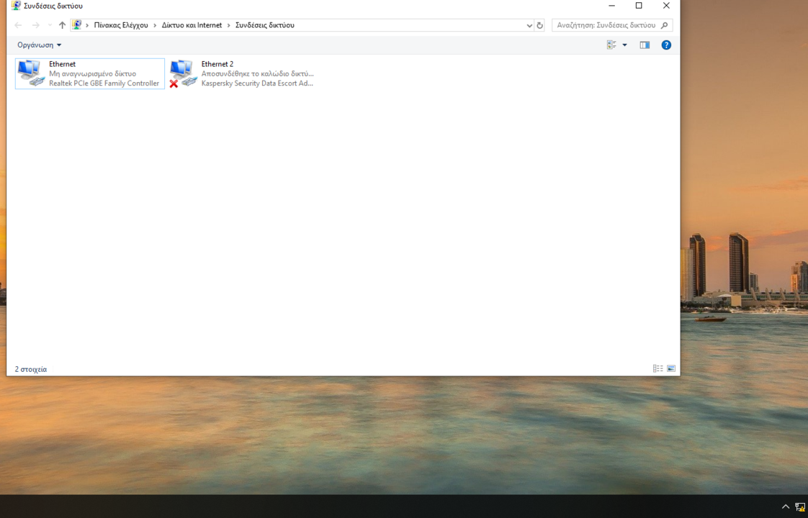This screenshot has height=518, width=808.
Task: Click the search magnifier icon
Action: (x=664, y=25)
